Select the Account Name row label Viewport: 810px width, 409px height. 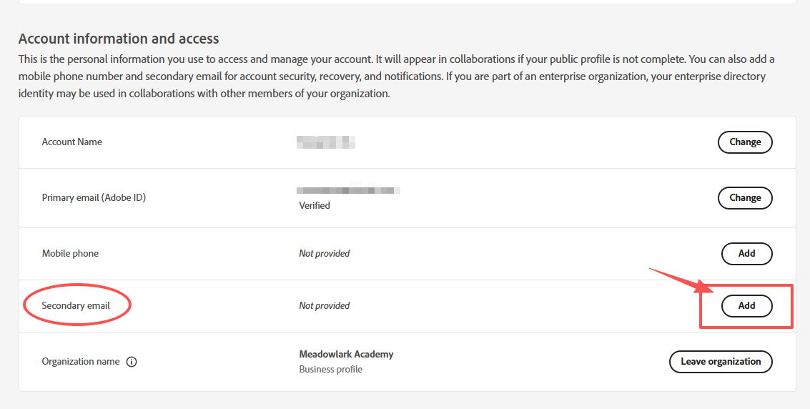tap(71, 142)
